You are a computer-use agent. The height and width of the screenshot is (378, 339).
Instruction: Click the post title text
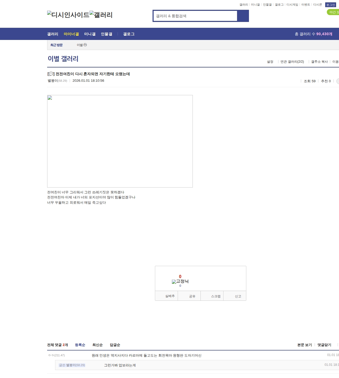click(89, 74)
